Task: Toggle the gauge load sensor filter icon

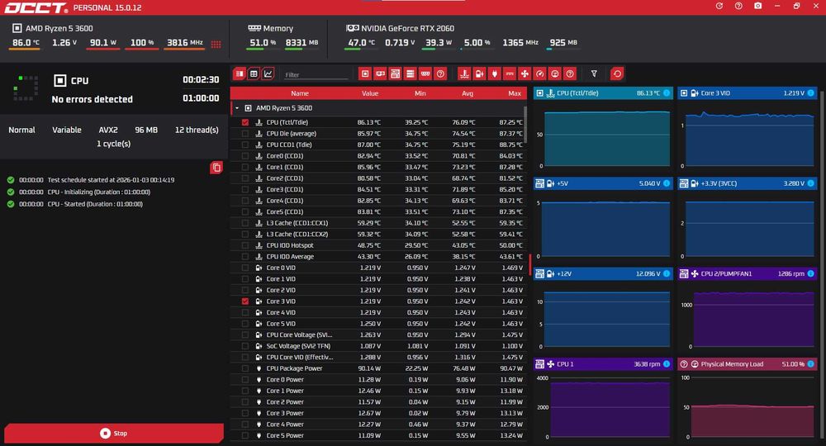Action: tap(539, 74)
